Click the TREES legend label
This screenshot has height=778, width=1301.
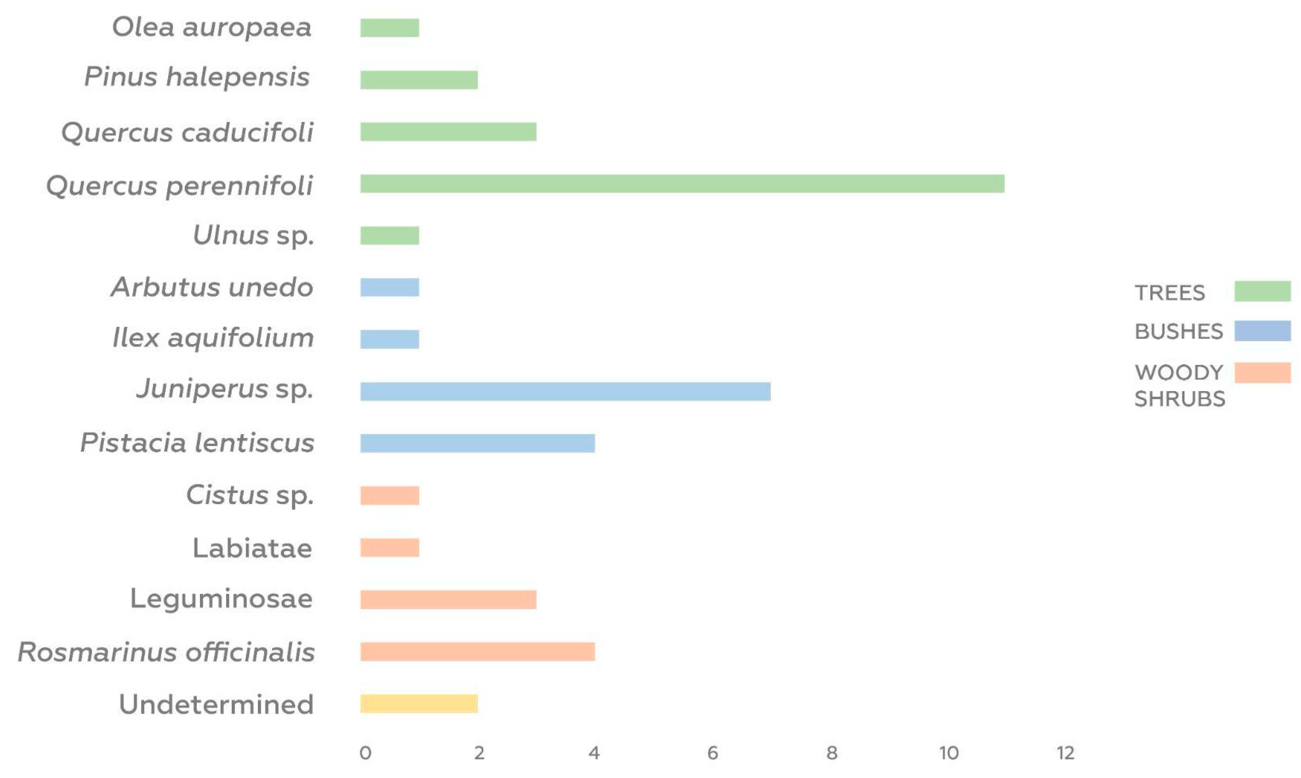1169,292
